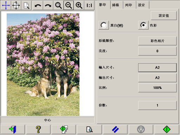Click the undo curved arrow icon

[x=38, y=5]
